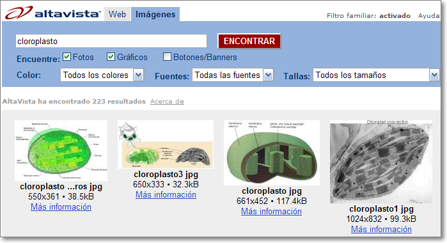Select the Imágenes tab

(x=155, y=14)
